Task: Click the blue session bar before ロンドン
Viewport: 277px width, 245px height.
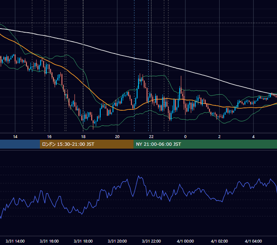Action: tap(20, 144)
